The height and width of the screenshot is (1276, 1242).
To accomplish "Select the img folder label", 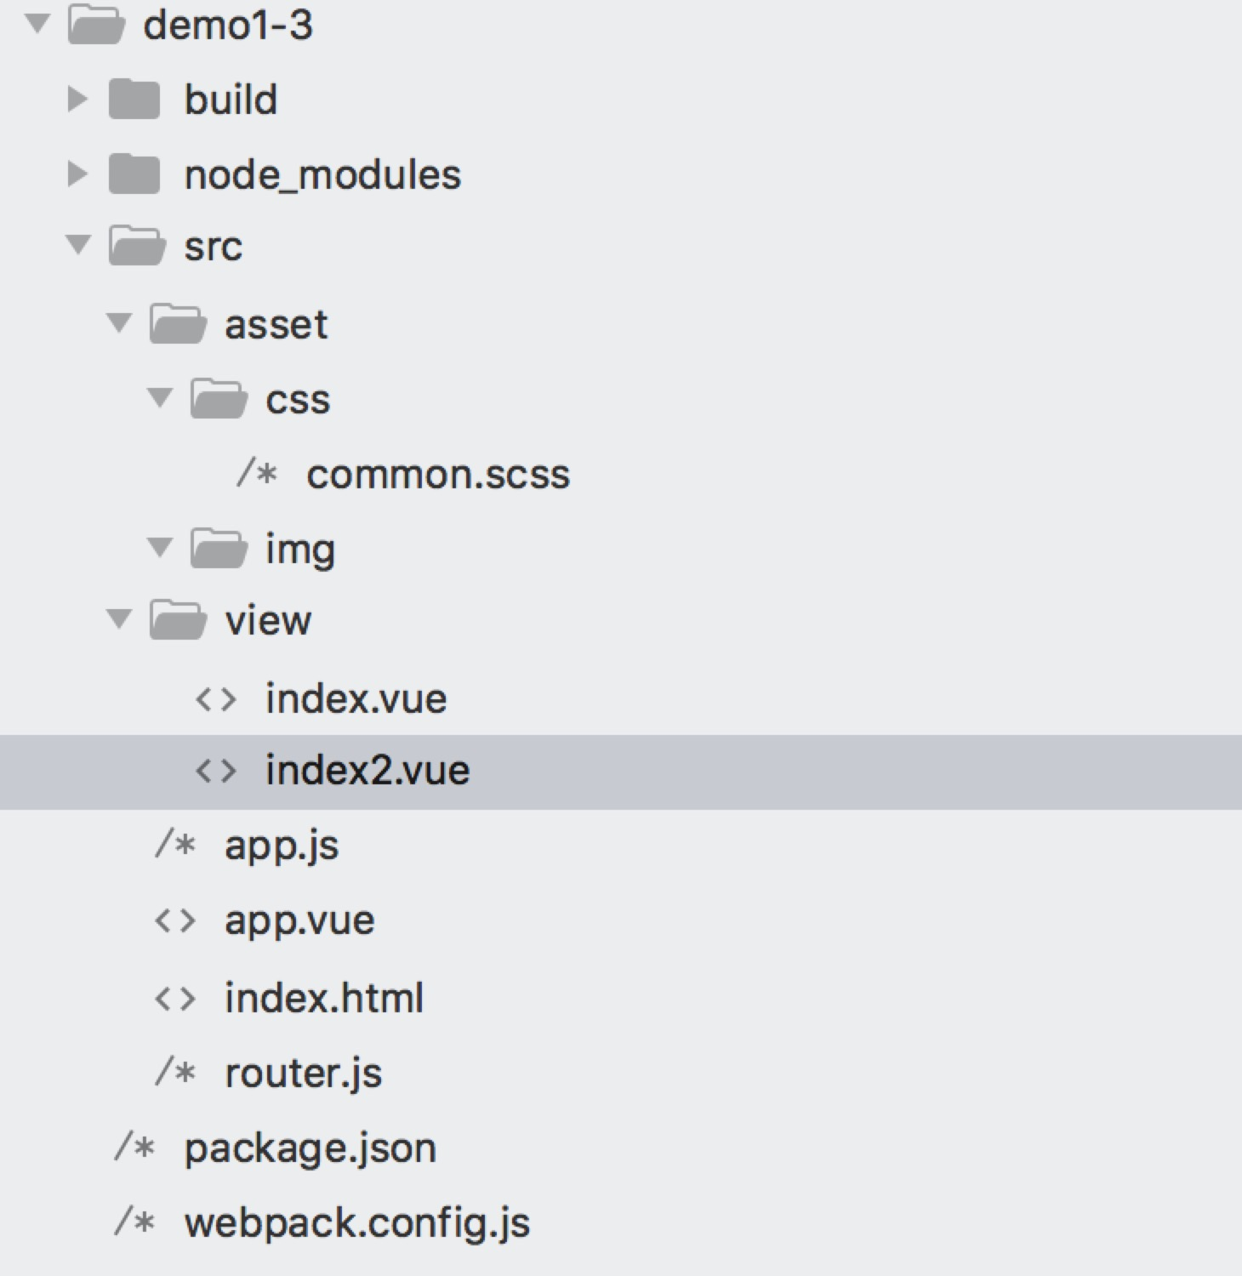I will 299,549.
